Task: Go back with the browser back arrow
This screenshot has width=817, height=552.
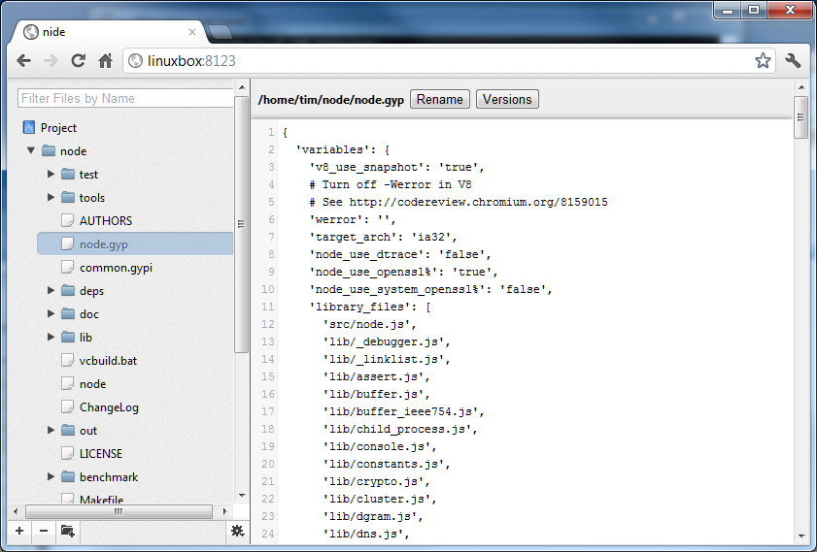Action: coord(24,61)
